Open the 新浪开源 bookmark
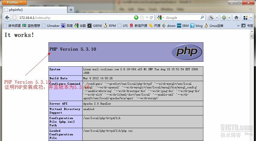This screenshot has width=256, height=141. click(x=138, y=26)
